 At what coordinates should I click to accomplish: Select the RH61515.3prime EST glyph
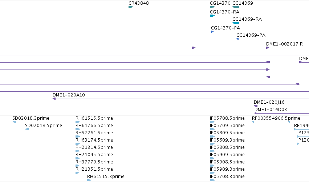point(89,180)
